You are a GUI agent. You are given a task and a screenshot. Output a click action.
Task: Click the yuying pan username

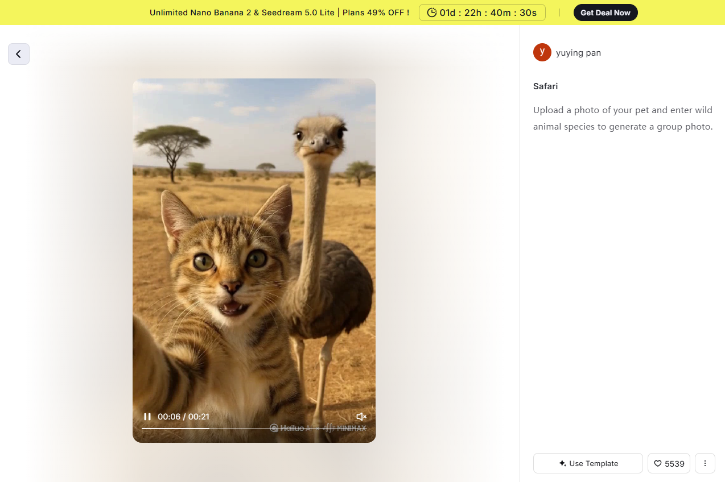tap(579, 52)
